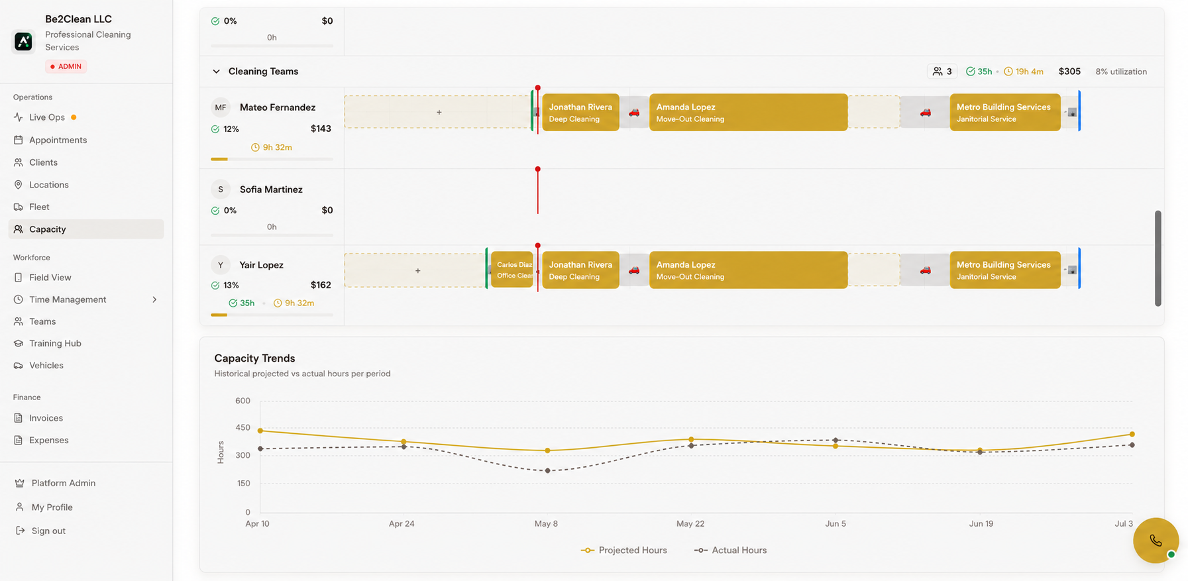Click the Training Hub graduation cap icon
This screenshot has height=581, width=1188.
pos(19,343)
